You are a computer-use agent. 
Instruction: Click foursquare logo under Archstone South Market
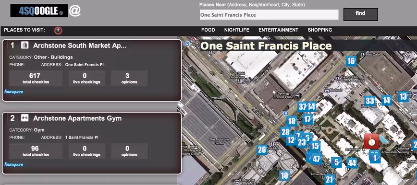coord(13,92)
